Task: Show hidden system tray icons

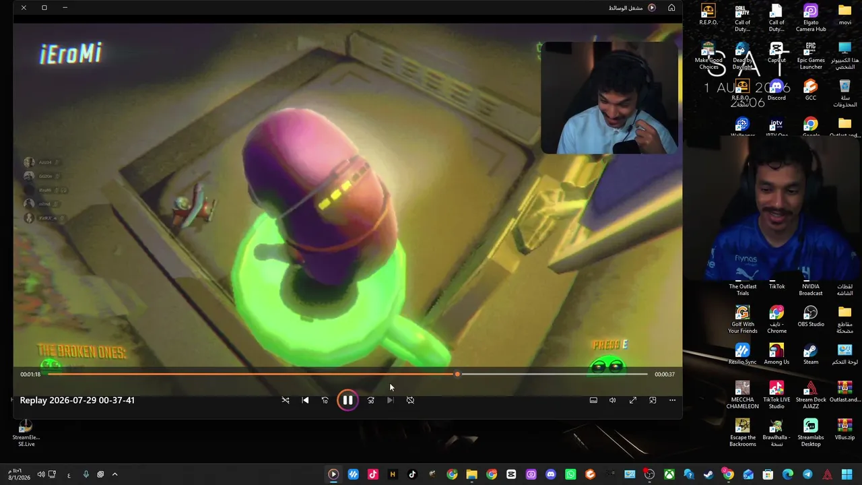Action: pos(114,474)
